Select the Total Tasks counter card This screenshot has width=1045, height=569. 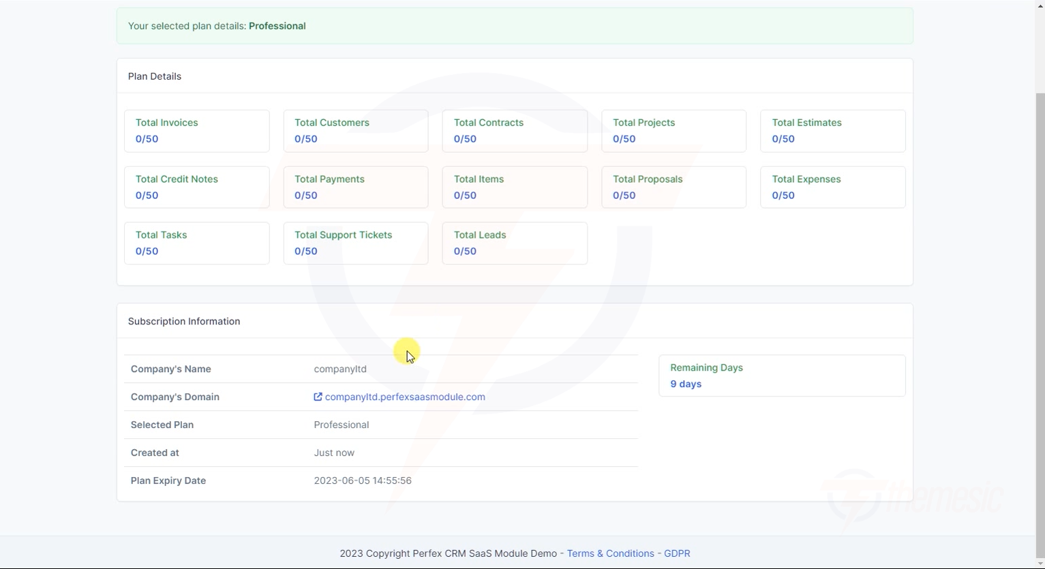tap(196, 243)
